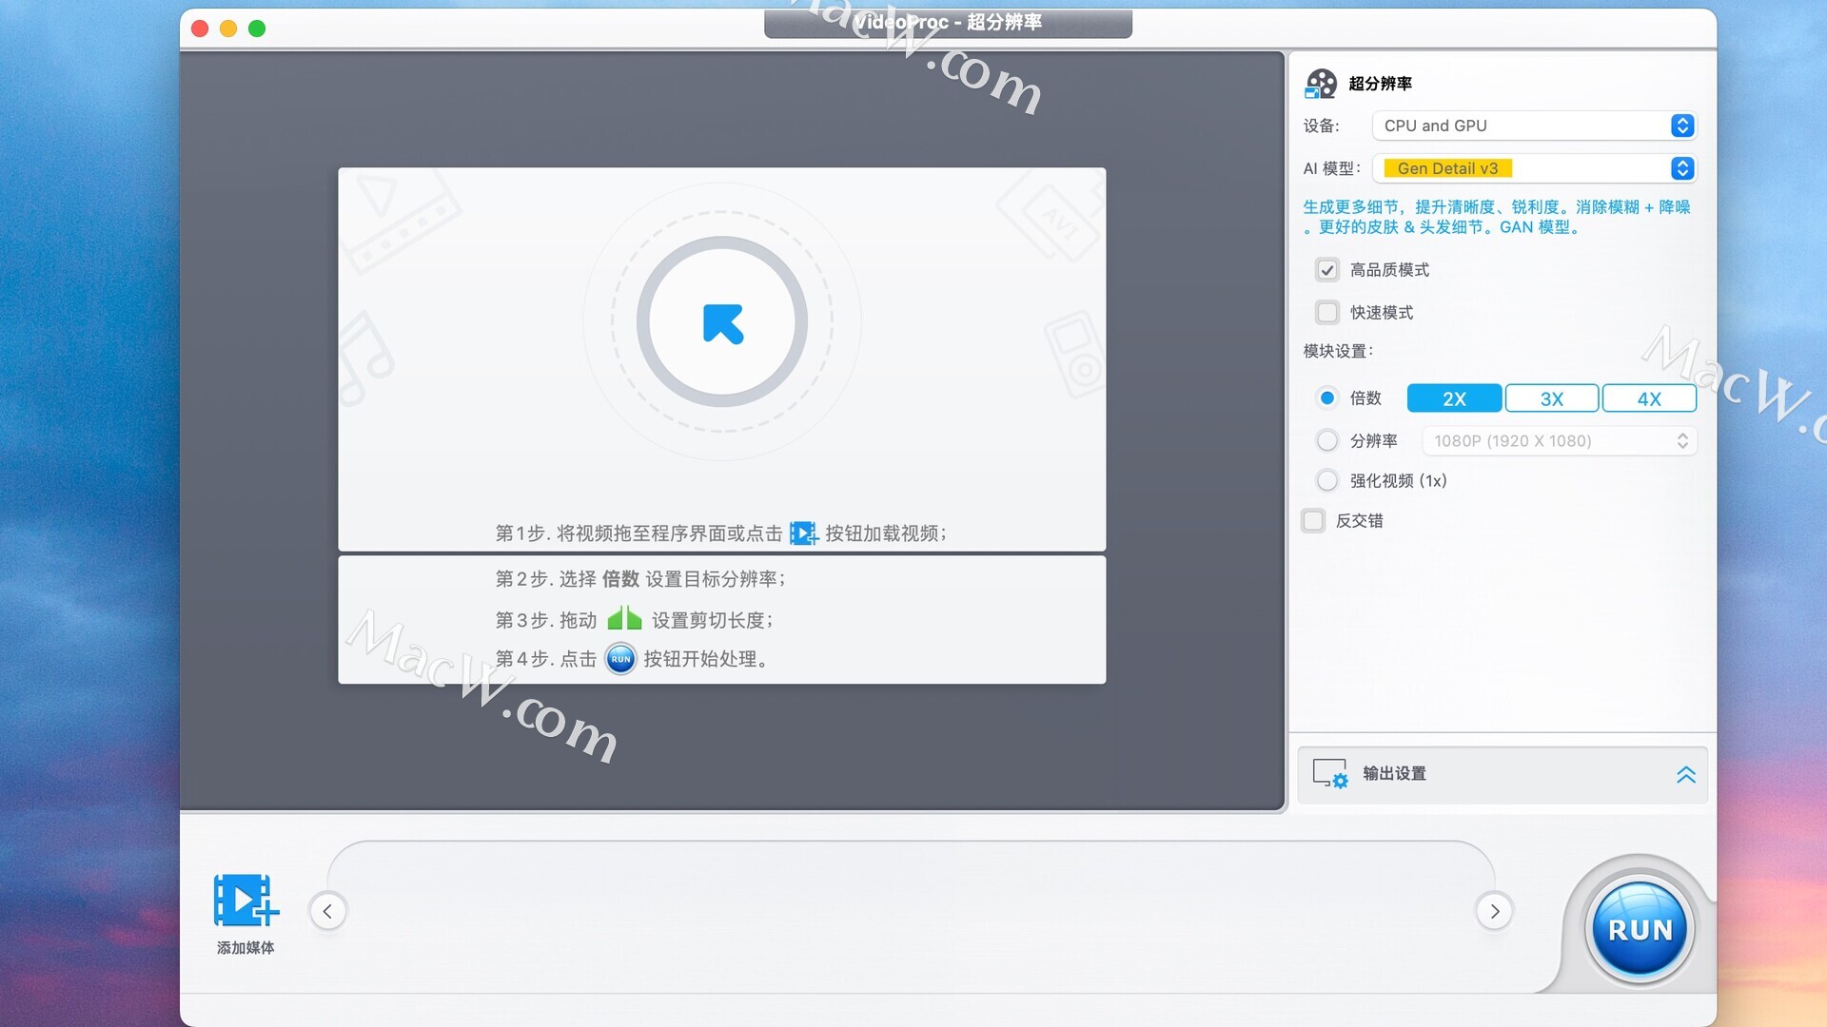Screen dimensions: 1827x1027
Task: Minimize the window with yellow button
Action: click(228, 29)
